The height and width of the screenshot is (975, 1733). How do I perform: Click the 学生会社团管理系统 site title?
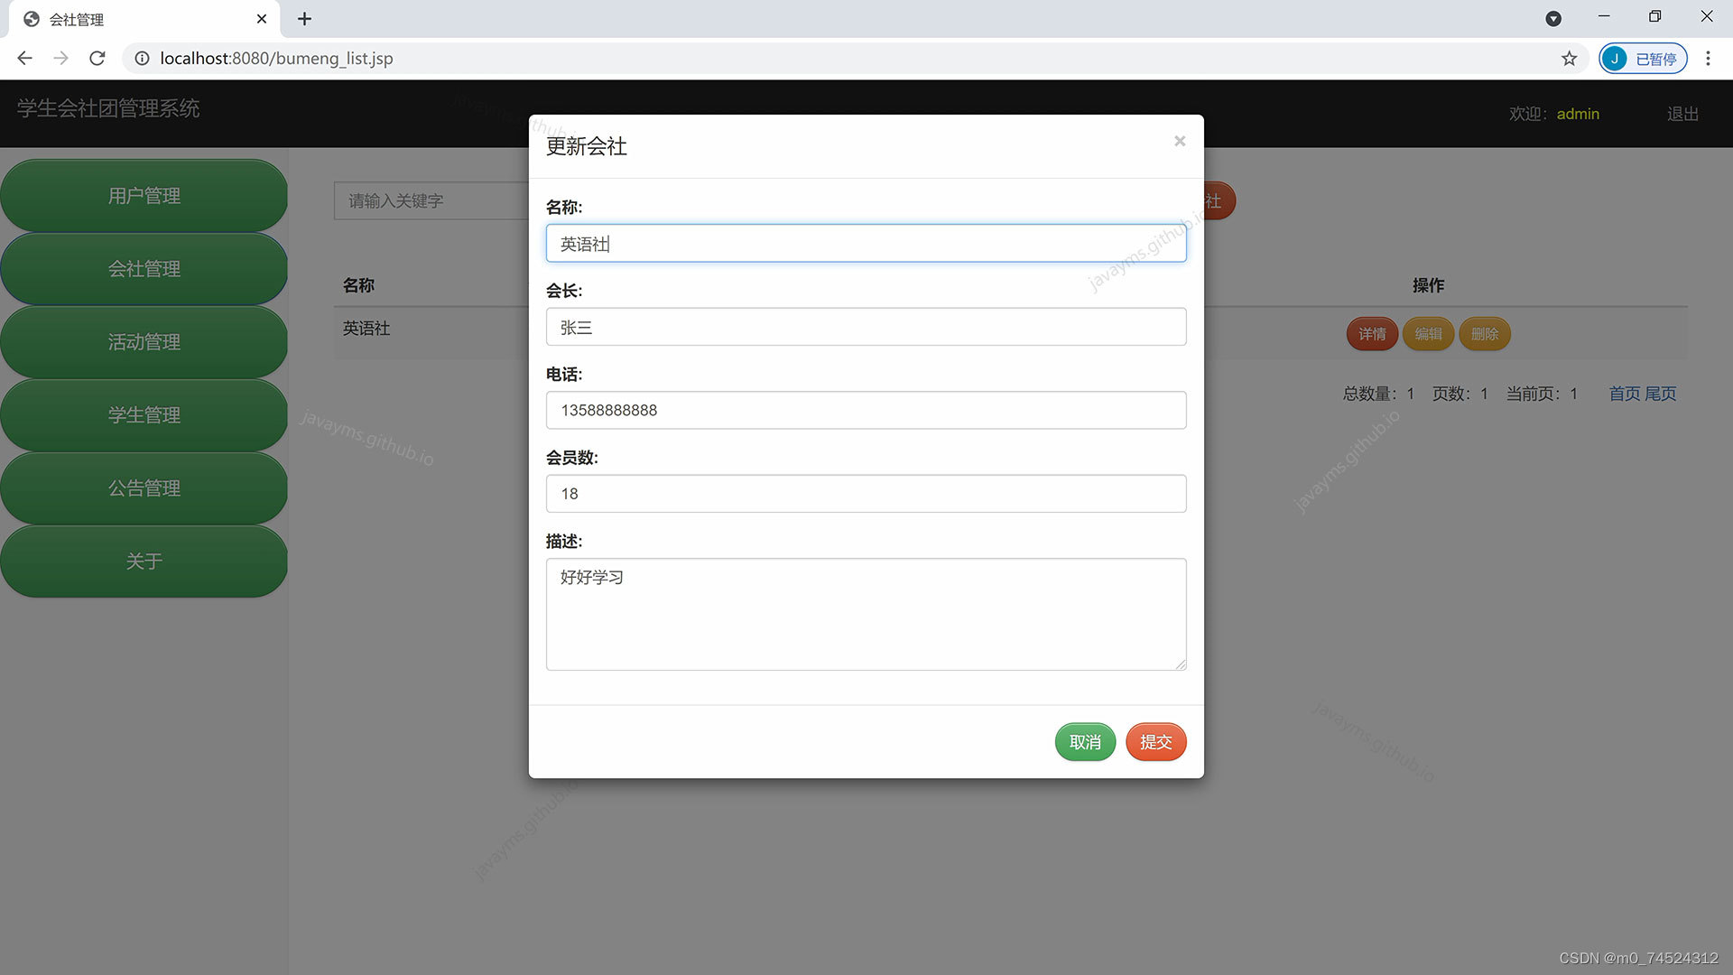pos(108,108)
